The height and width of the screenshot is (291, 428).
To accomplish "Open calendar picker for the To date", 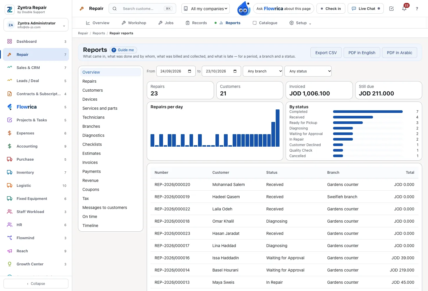I will point(235,71).
